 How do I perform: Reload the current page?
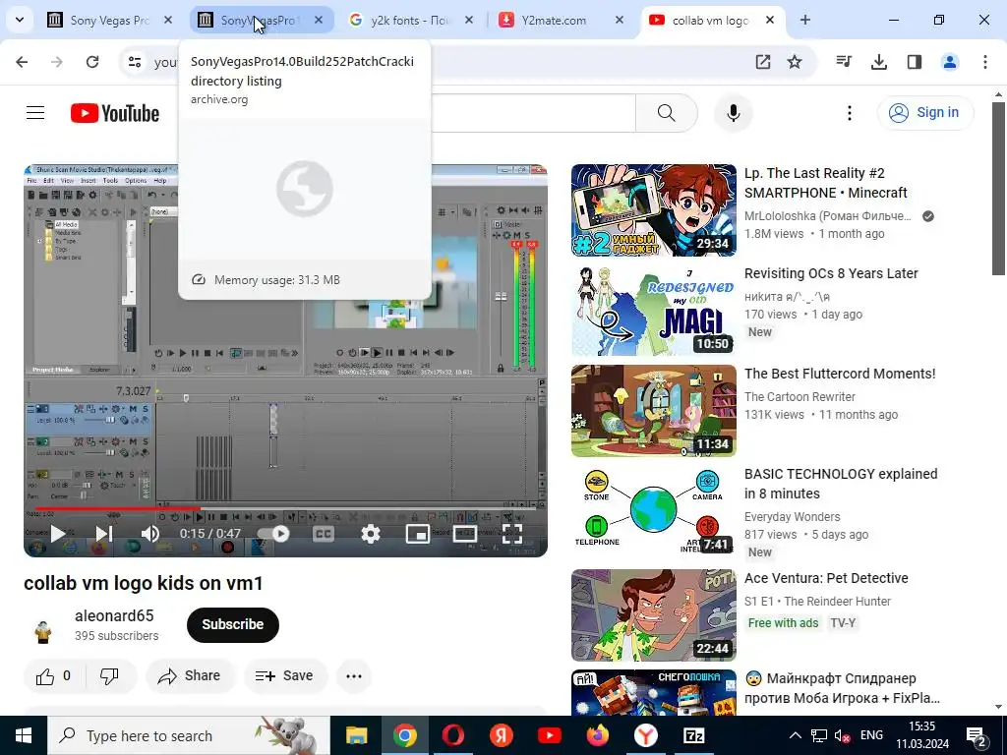pos(92,62)
